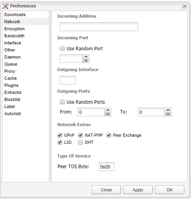Increase the incoming port with the up arrow
This screenshot has height=200, width=191.
(86, 57)
